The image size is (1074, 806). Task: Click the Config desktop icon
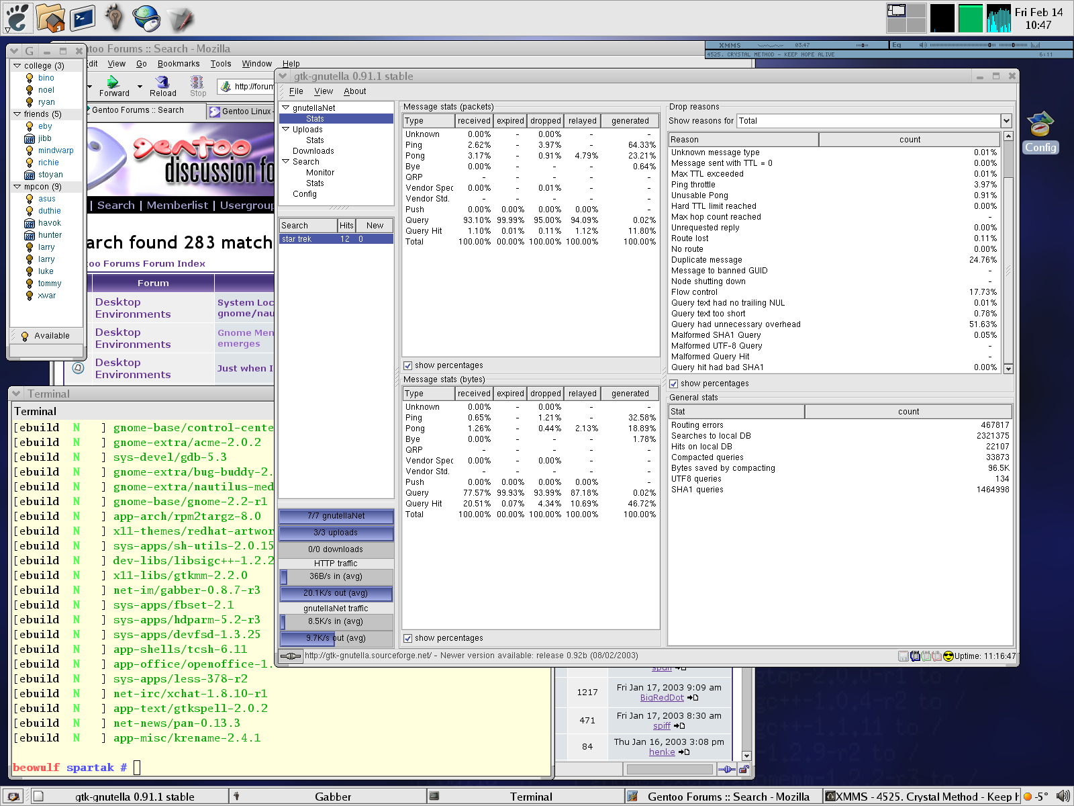coord(1040,132)
